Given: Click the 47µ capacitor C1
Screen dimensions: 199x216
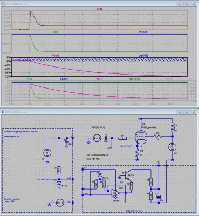Looking at the screenshot, I should tap(159, 197).
